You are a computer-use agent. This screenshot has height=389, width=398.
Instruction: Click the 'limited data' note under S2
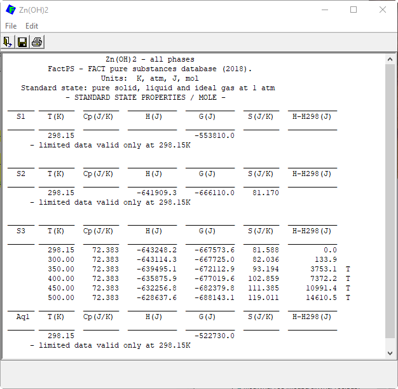(x=111, y=203)
